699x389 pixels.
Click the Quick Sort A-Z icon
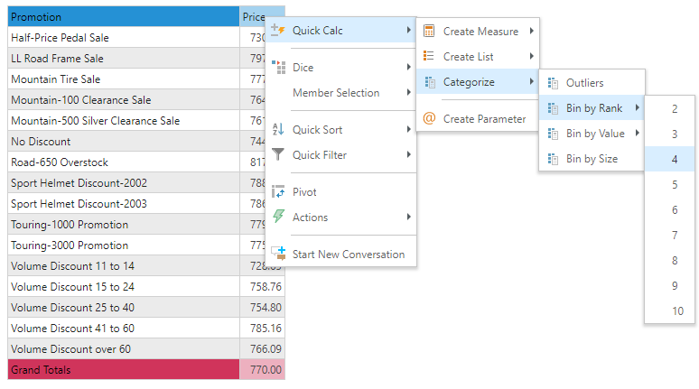(278, 130)
